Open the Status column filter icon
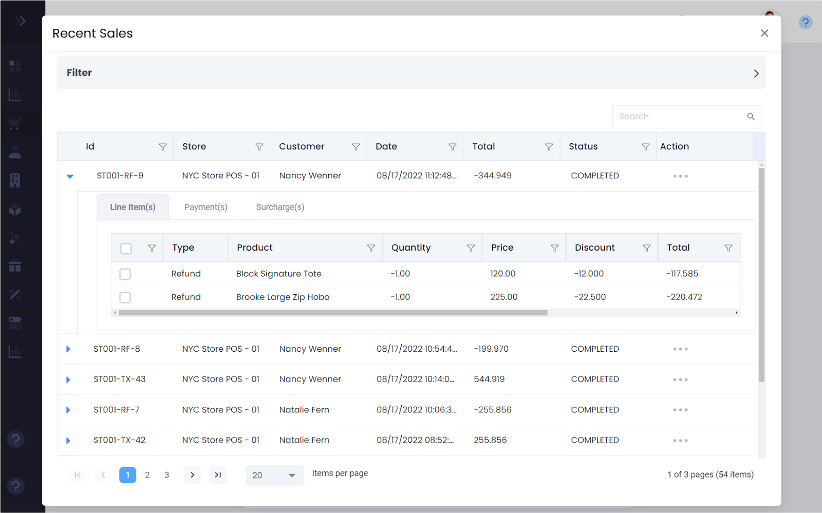 (x=645, y=147)
